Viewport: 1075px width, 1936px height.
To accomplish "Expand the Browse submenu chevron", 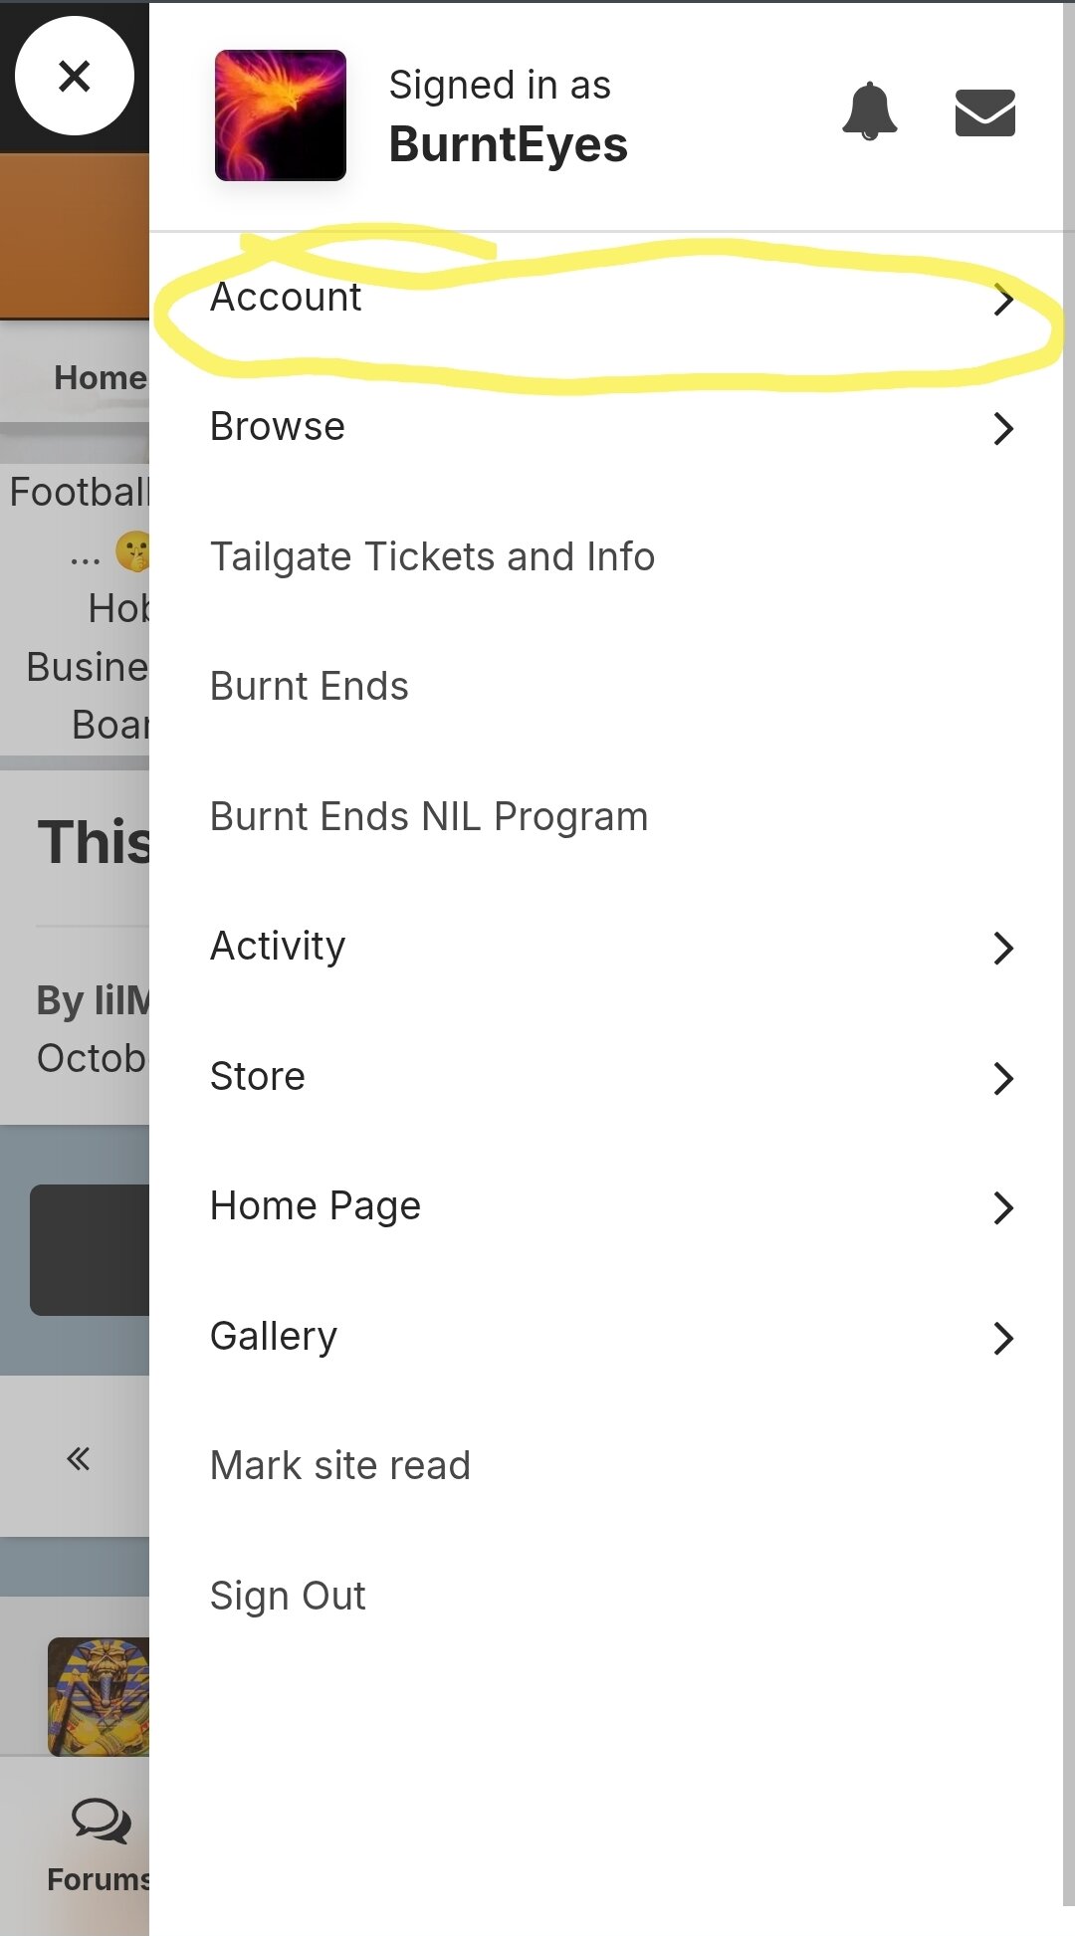I will [x=1003, y=429].
